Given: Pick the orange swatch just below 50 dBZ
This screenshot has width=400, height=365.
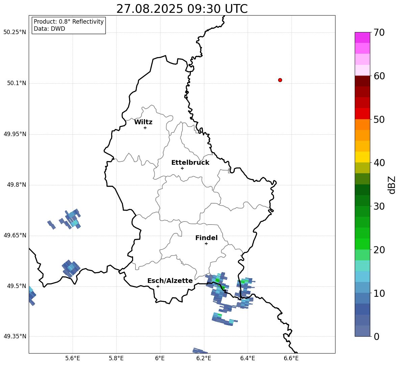Looking at the screenshot, I should [362, 124].
